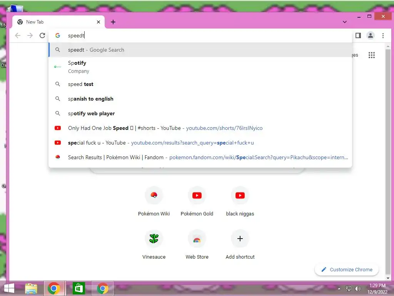Open a new tab with plus button
This screenshot has width=394, height=296.
pyautogui.click(x=113, y=22)
